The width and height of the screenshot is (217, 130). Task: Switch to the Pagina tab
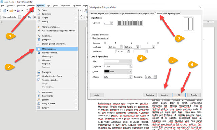[x=101, y=14]
